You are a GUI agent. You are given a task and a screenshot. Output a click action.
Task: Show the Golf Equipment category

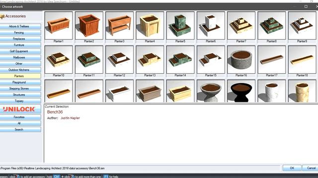pyautogui.click(x=20, y=51)
